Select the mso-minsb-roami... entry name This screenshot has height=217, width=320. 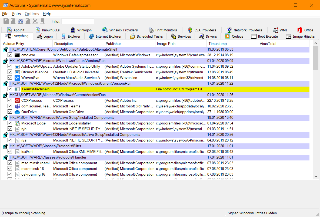click(x=36, y=163)
